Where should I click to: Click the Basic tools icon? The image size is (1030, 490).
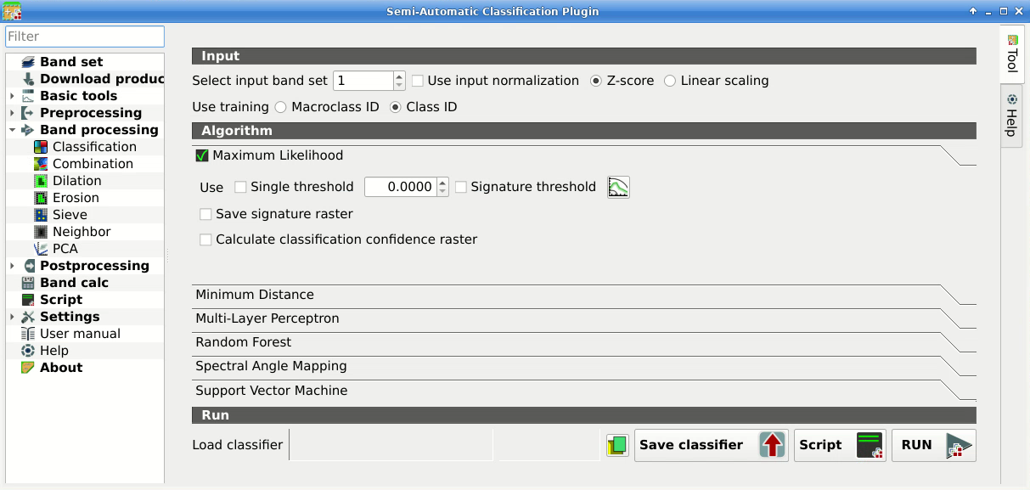28,96
